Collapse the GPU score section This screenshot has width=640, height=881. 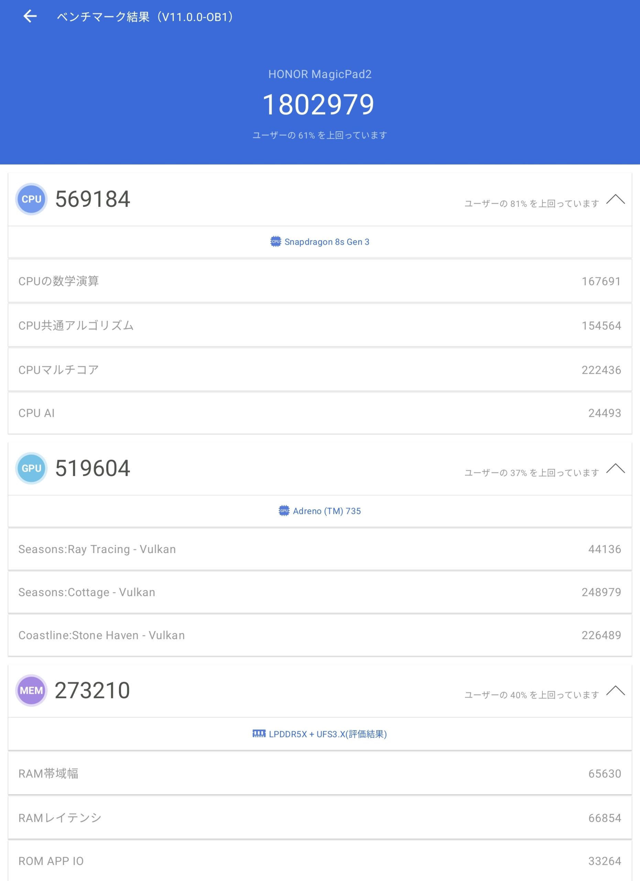pos(616,468)
